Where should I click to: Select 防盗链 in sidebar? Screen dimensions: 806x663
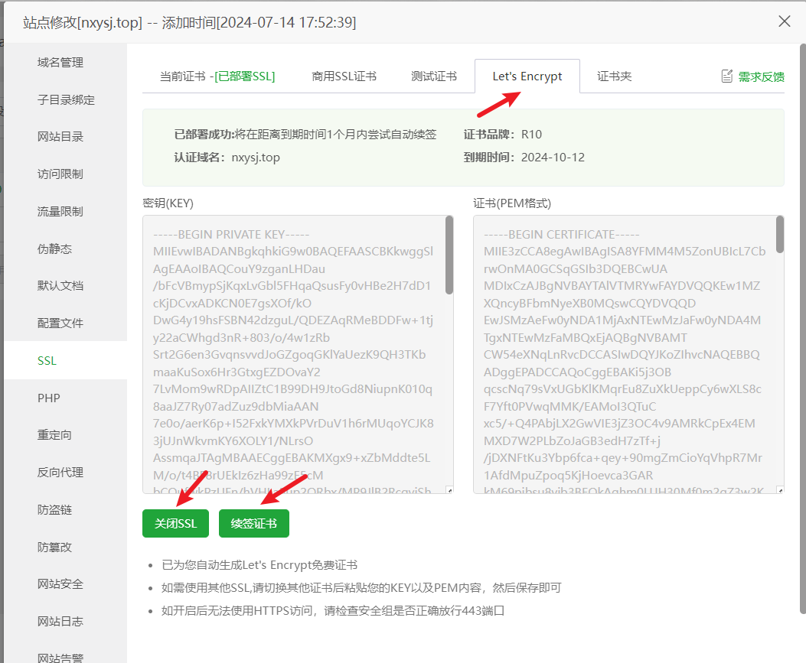point(54,510)
